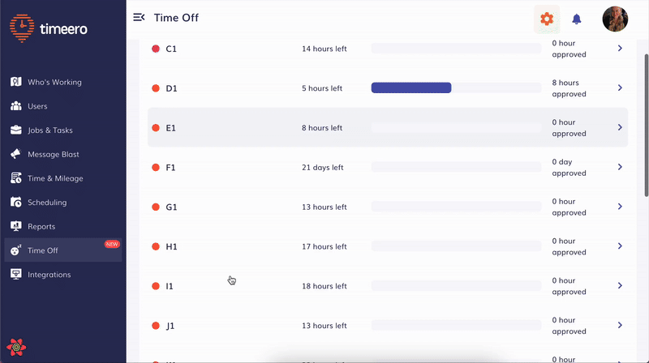649x363 pixels.
Task: Open the Integrations menu item
Action: click(x=49, y=275)
